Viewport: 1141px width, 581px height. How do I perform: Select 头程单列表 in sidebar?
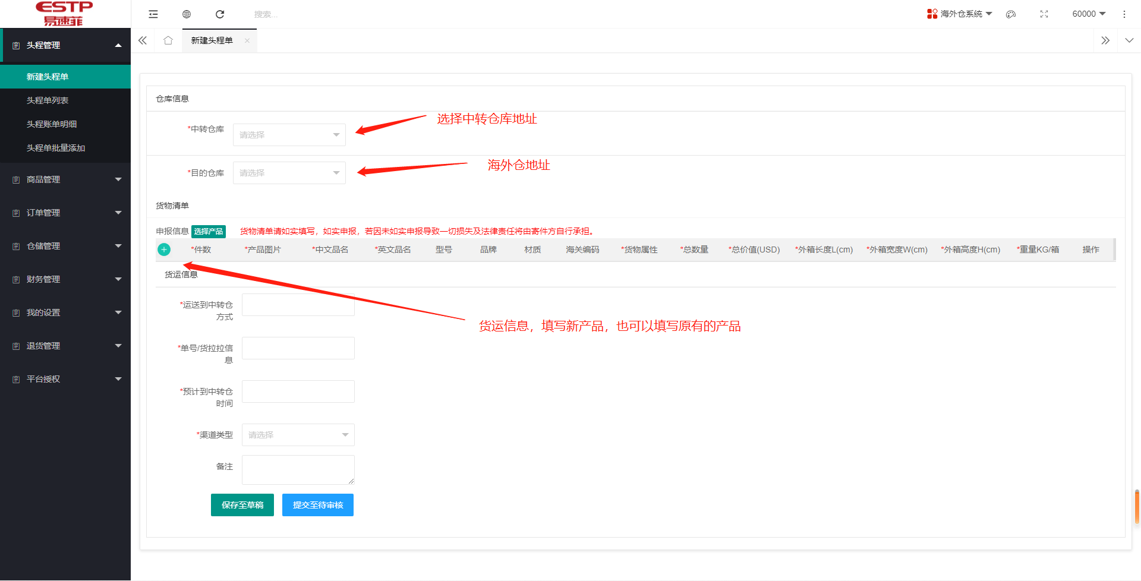coord(48,100)
